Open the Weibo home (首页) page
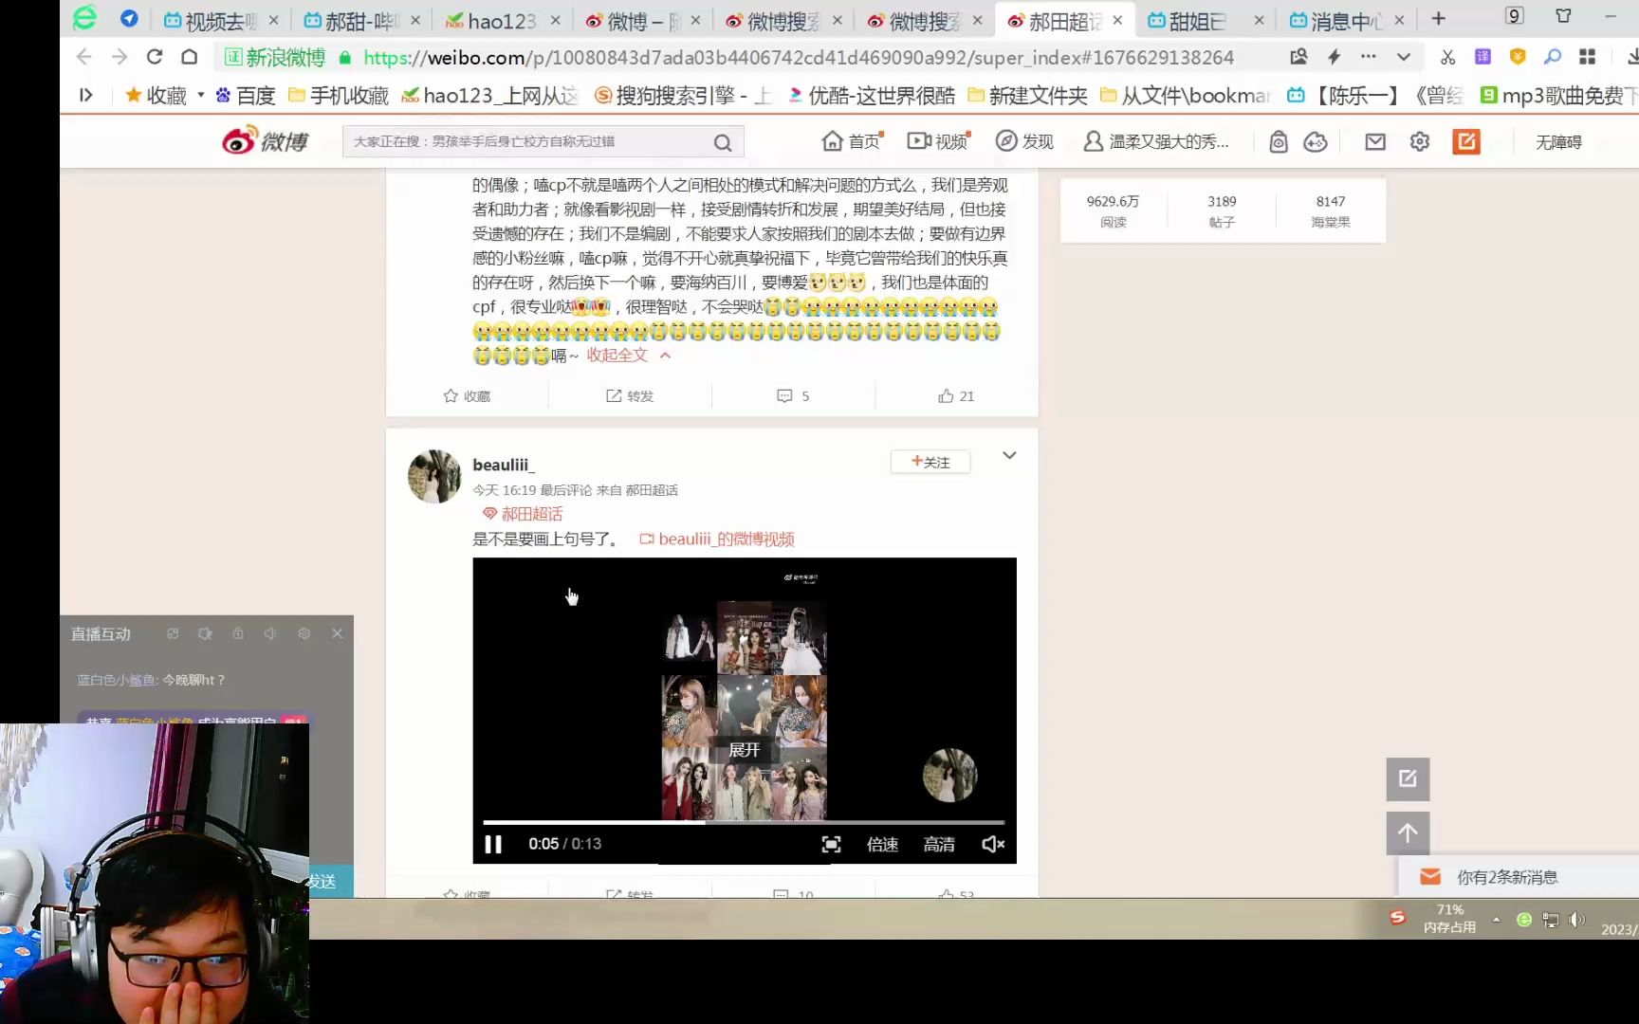Screen dimensions: 1639x1024 coord(852,141)
